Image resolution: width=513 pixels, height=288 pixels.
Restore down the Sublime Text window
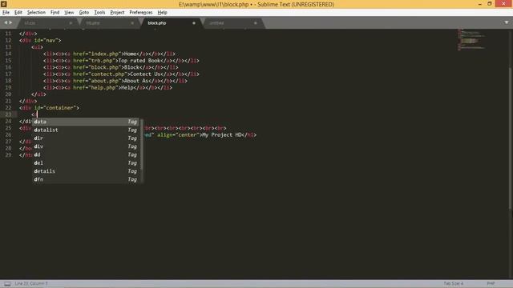click(490, 4)
